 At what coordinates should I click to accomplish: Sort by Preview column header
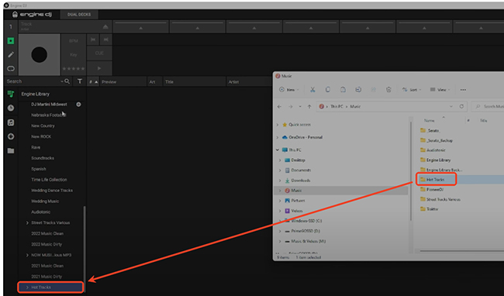123,82
